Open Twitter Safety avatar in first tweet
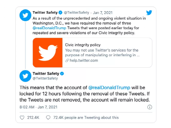This screenshot has width=171, height=128. [x=25, y=15]
